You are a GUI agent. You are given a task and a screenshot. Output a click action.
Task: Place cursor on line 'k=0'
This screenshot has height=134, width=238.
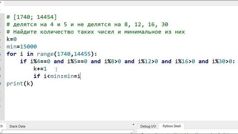point(12,39)
